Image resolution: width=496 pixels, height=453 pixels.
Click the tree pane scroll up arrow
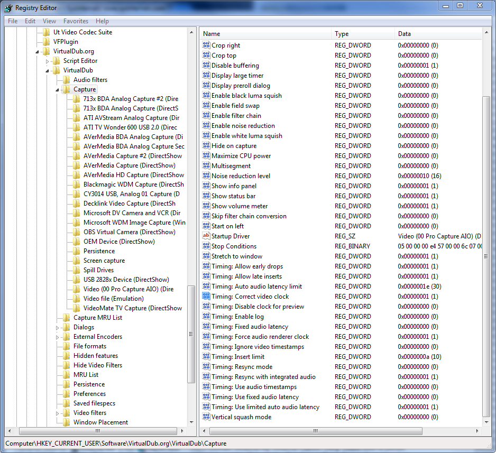pyautogui.click(x=191, y=32)
